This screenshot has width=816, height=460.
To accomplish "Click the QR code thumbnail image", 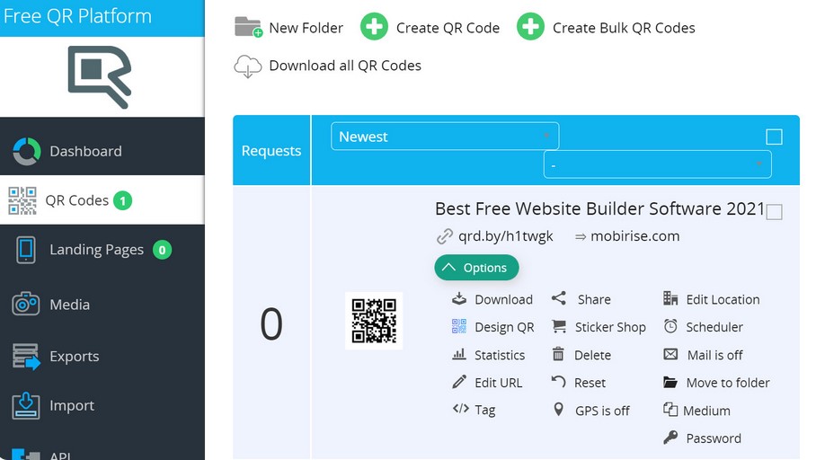I will (373, 321).
